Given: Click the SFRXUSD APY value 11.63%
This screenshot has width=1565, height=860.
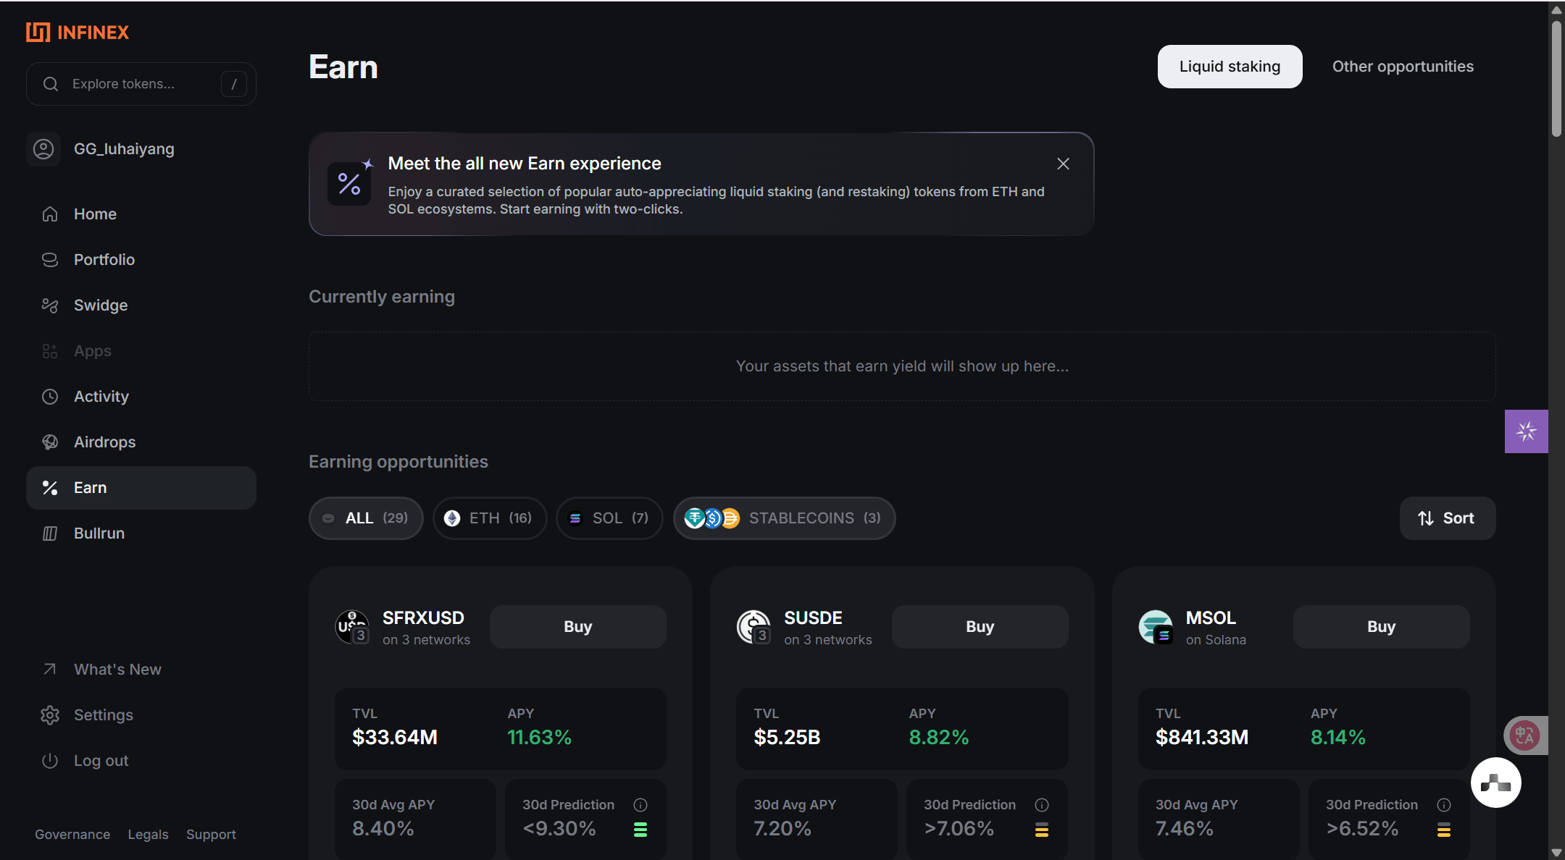Looking at the screenshot, I should (x=540, y=738).
